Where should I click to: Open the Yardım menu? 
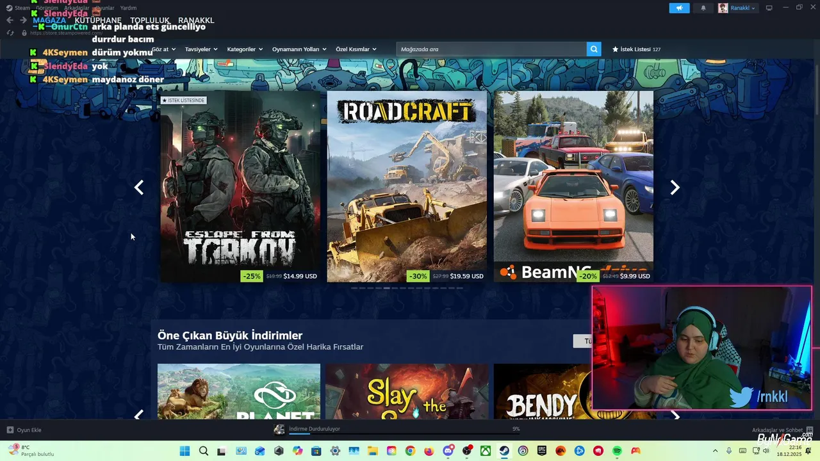(128, 8)
